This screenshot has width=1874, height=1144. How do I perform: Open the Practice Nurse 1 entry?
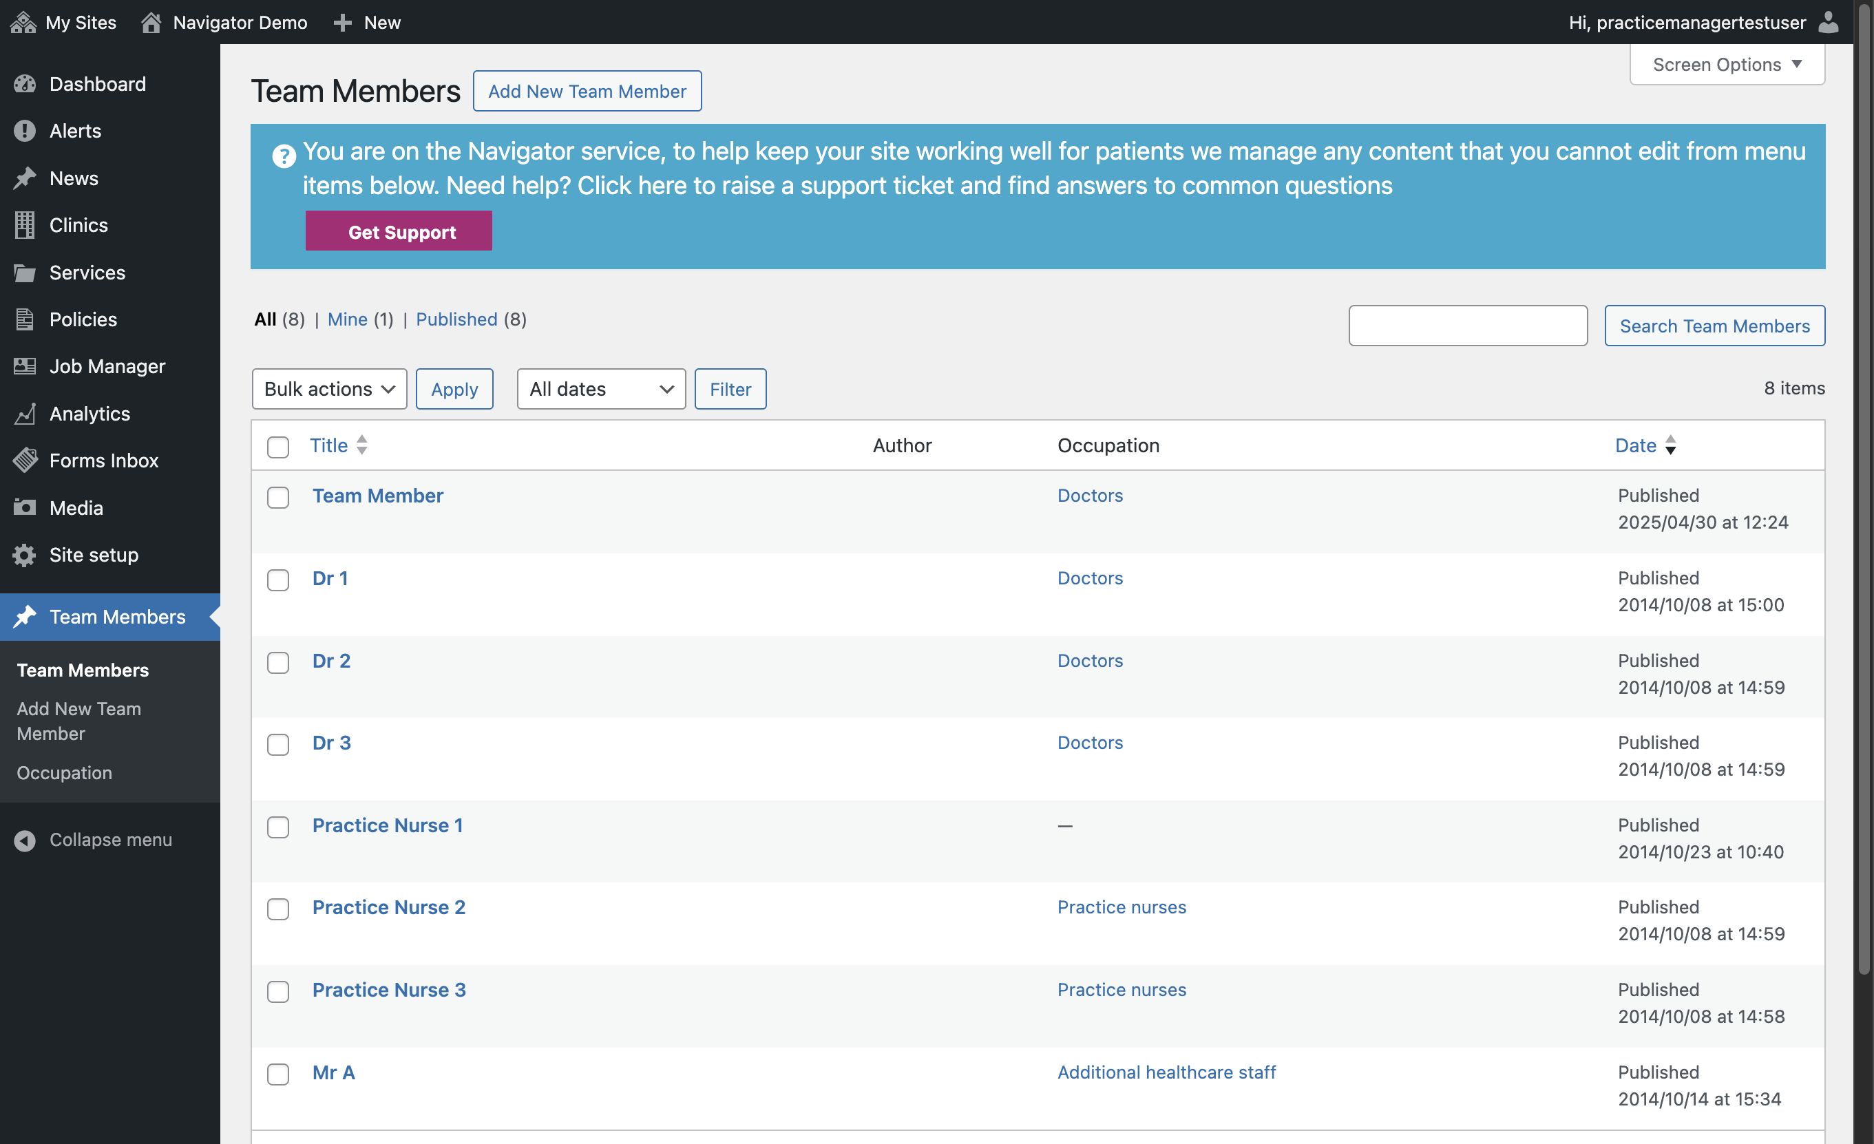[388, 825]
